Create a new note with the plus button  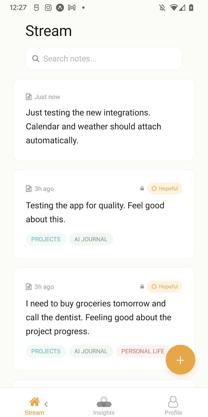point(180,360)
